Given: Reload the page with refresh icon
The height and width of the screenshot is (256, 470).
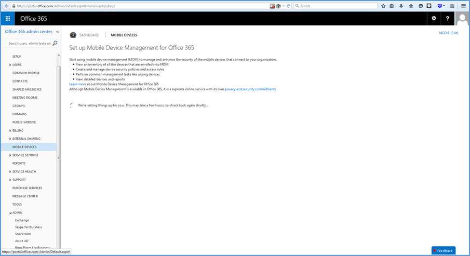Looking at the screenshot, I should (x=288, y=6).
